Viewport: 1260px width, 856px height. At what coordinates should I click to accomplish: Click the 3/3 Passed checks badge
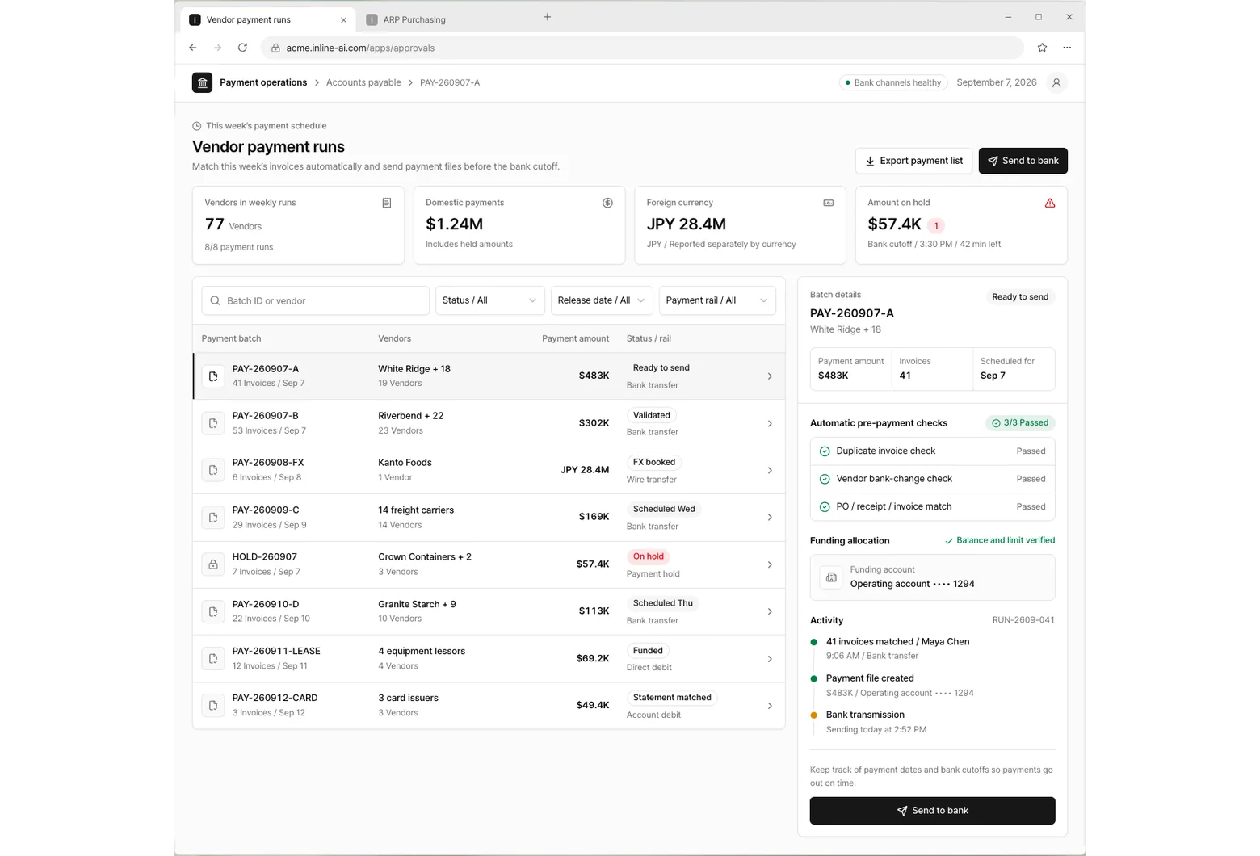click(1020, 423)
